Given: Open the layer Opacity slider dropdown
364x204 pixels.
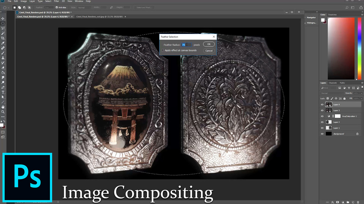Looking at the screenshot, I should pos(361,93).
